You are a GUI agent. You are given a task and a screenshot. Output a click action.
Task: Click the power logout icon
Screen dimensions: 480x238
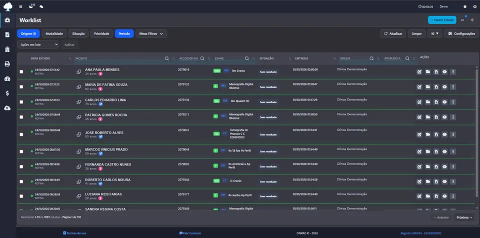point(475,6)
